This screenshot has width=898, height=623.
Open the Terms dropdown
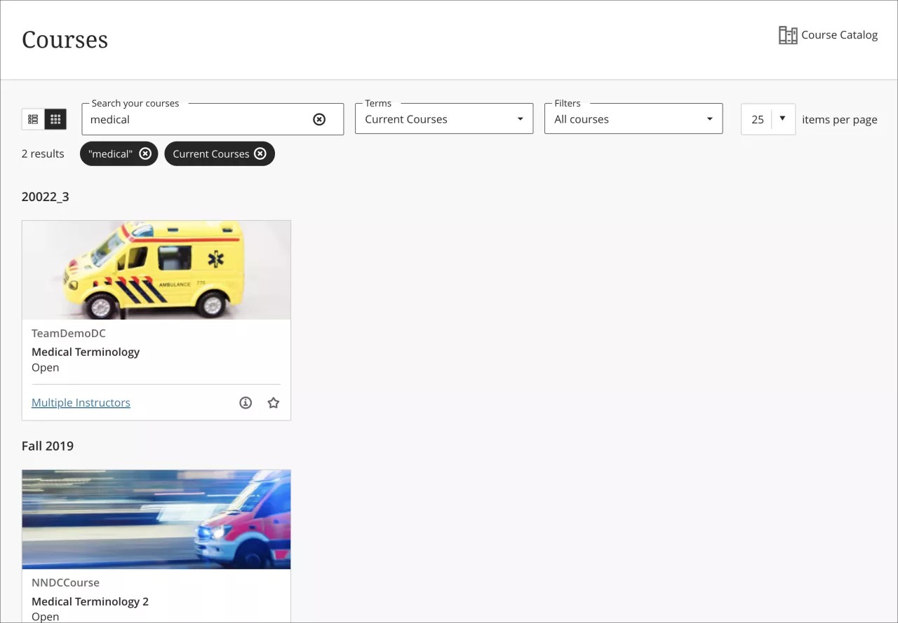click(x=443, y=118)
